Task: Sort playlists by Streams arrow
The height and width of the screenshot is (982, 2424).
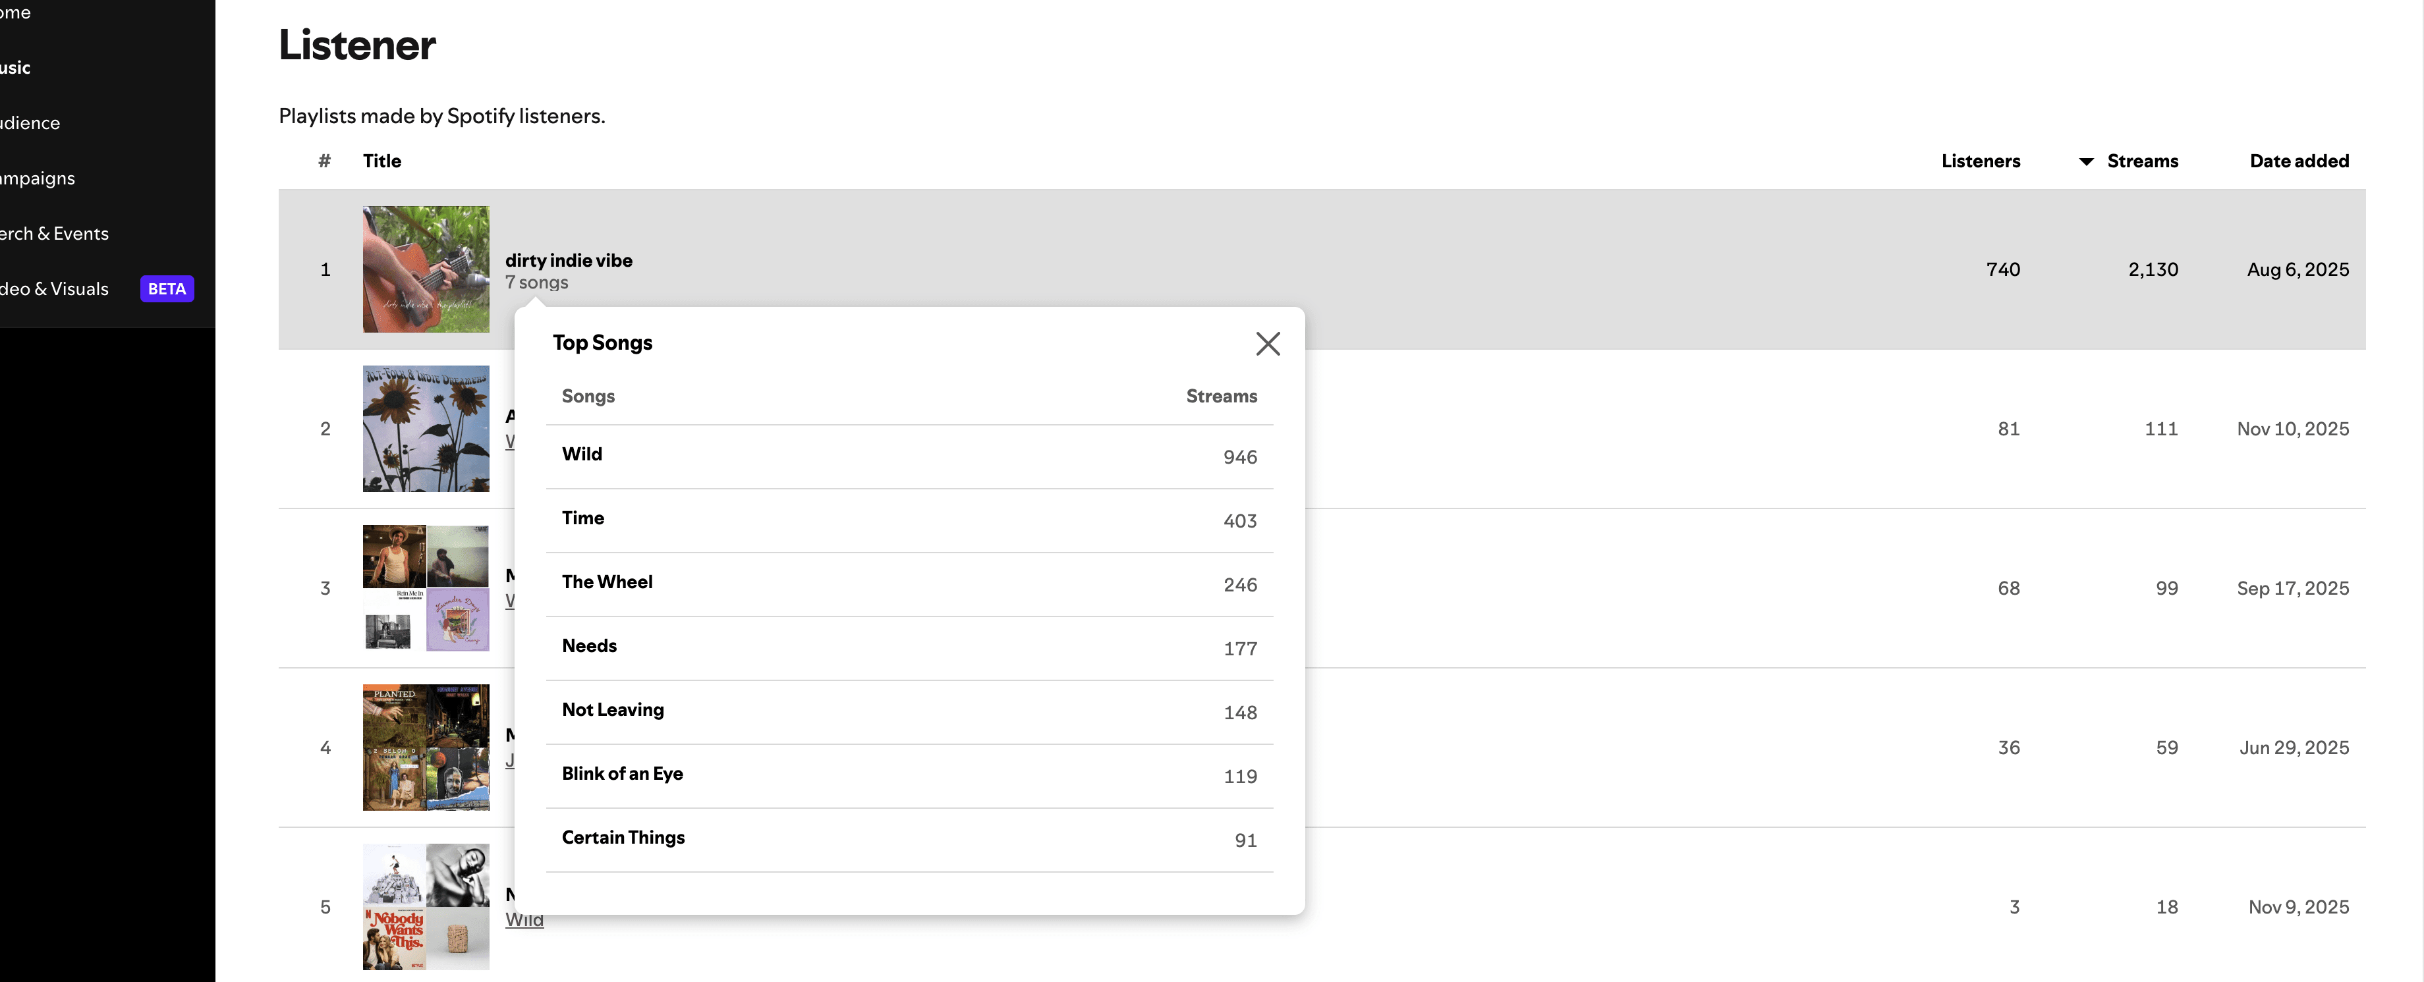Action: pyautogui.click(x=2086, y=162)
